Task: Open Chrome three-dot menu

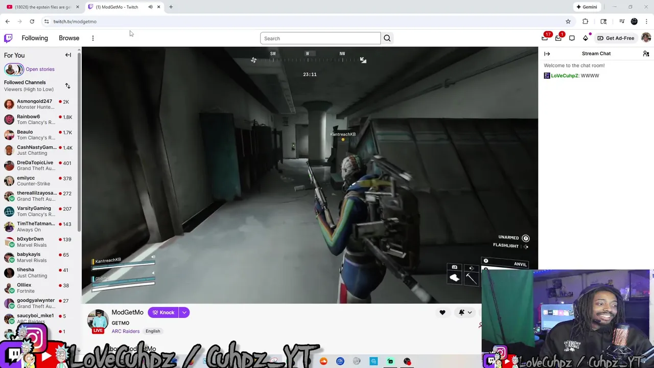Action: click(646, 21)
